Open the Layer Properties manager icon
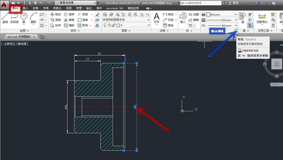The width and height of the screenshot is (283, 160). 105,14
